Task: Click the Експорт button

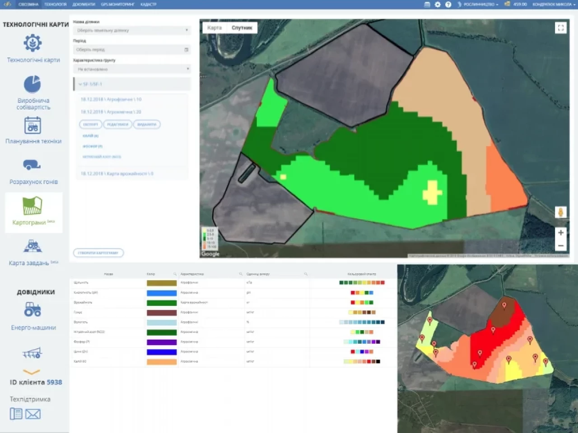Action: click(x=90, y=124)
